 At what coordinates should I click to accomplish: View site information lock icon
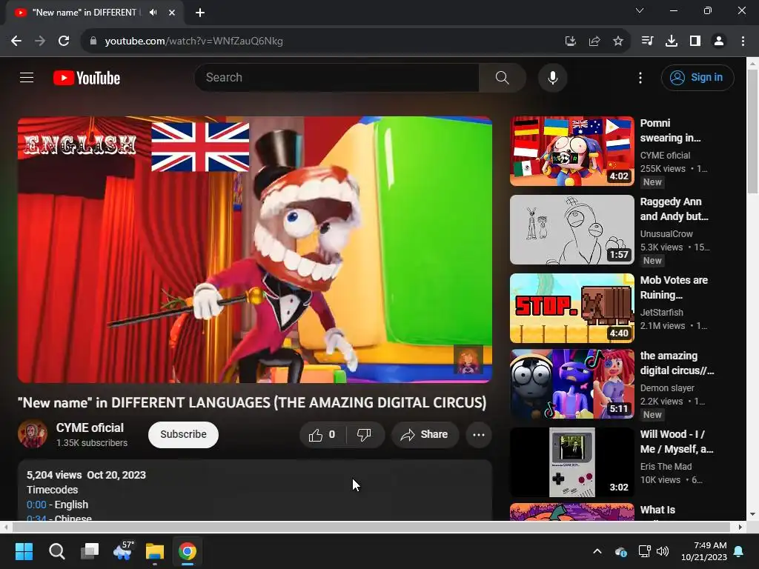pyautogui.click(x=93, y=41)
